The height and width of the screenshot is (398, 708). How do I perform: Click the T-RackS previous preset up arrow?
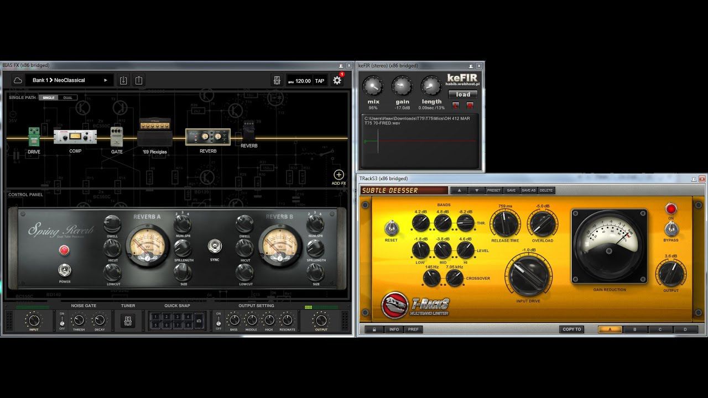point(459,190)
